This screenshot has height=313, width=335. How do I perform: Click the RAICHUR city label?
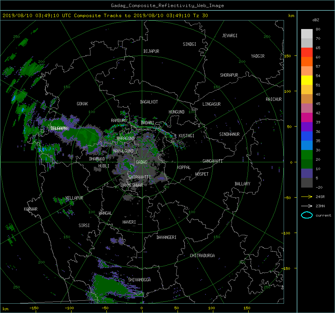[x=274, y=99]
